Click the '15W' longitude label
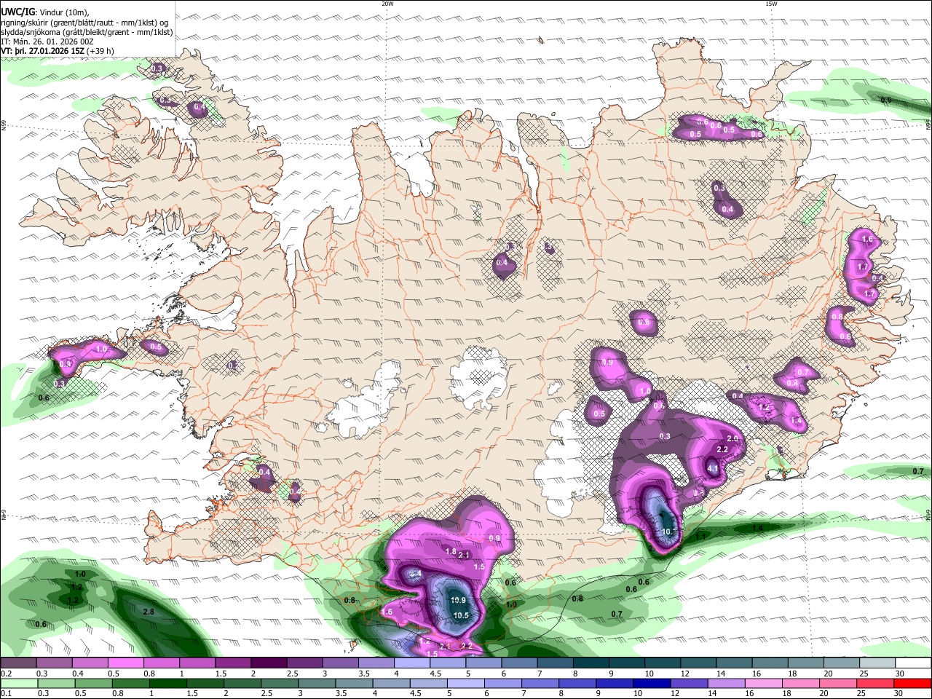 pos(771,4)
